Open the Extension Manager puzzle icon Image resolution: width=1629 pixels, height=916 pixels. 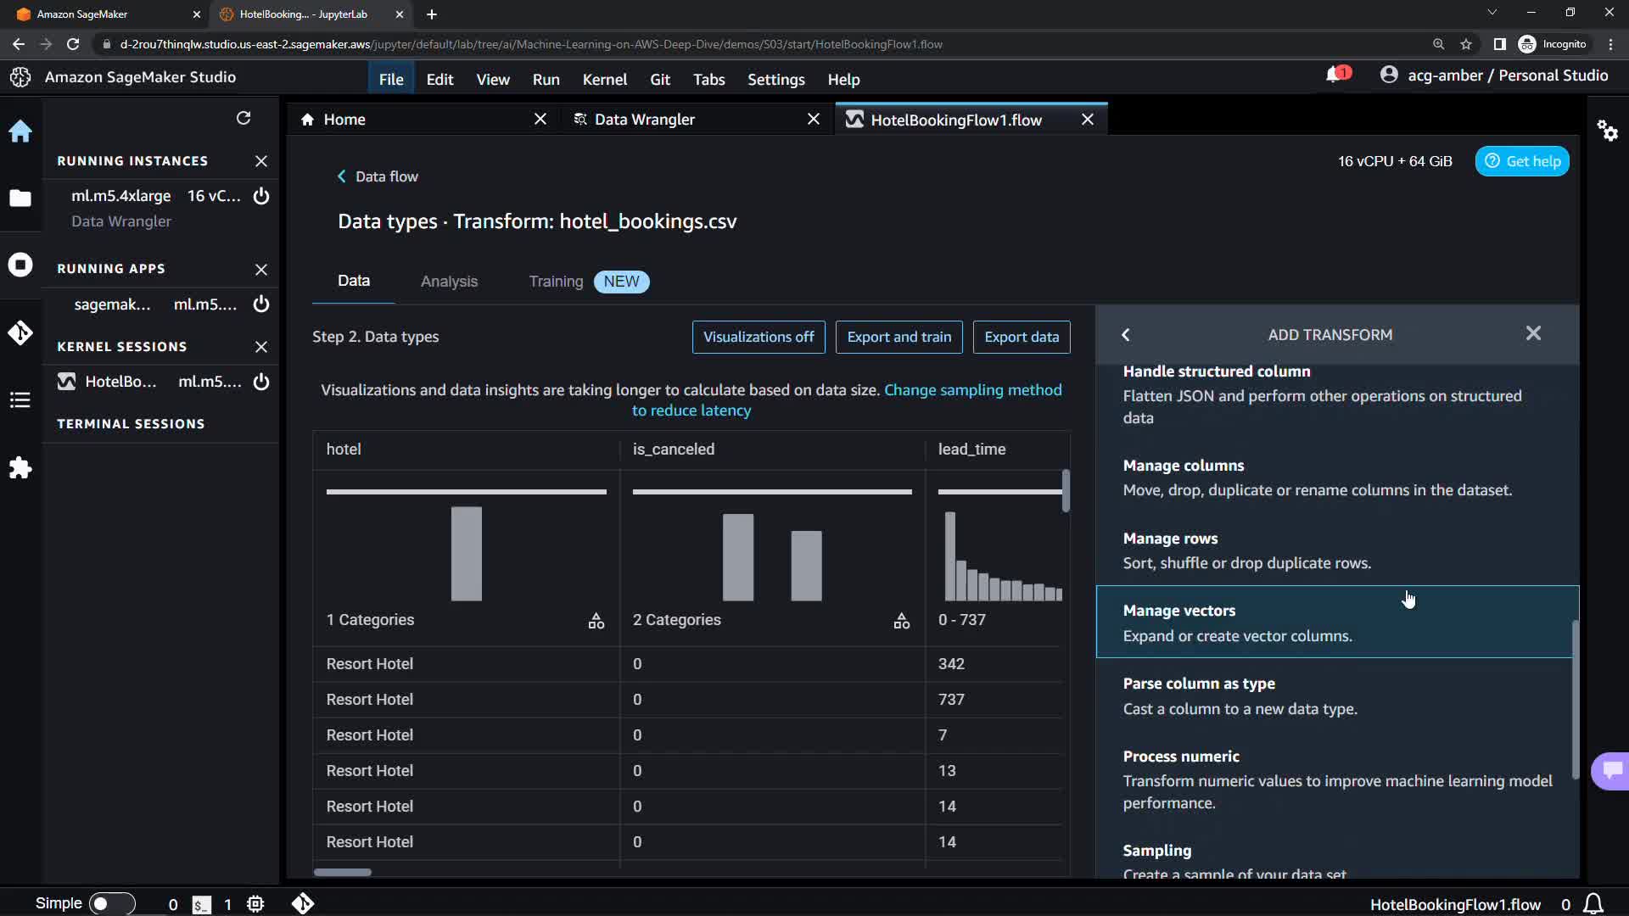[x=20, y=468]
